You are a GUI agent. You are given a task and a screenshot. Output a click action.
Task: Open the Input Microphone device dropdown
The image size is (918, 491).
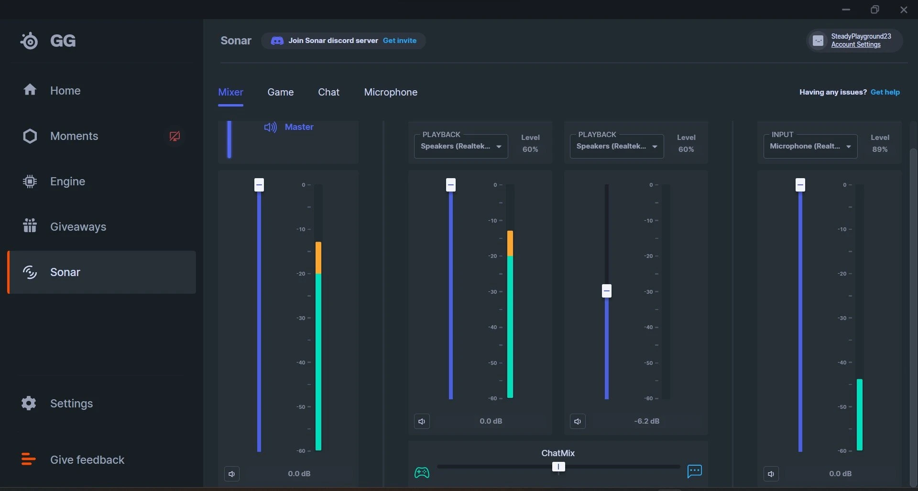point(810,146)
